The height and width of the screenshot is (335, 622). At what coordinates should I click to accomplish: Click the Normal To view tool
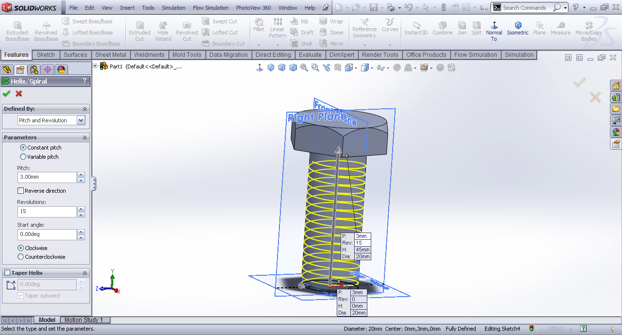pos(494,31)
